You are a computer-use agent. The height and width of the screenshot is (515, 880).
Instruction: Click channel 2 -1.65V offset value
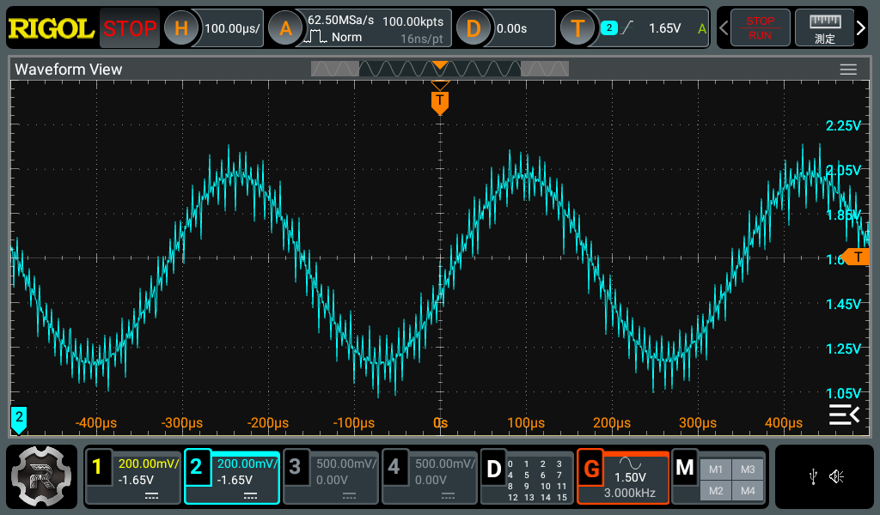235,481
